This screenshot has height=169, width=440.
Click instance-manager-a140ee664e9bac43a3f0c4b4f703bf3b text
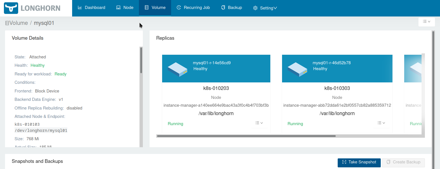(216, 105)
